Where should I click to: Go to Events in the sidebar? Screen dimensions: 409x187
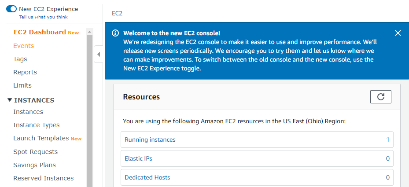(x=23, y=46)
